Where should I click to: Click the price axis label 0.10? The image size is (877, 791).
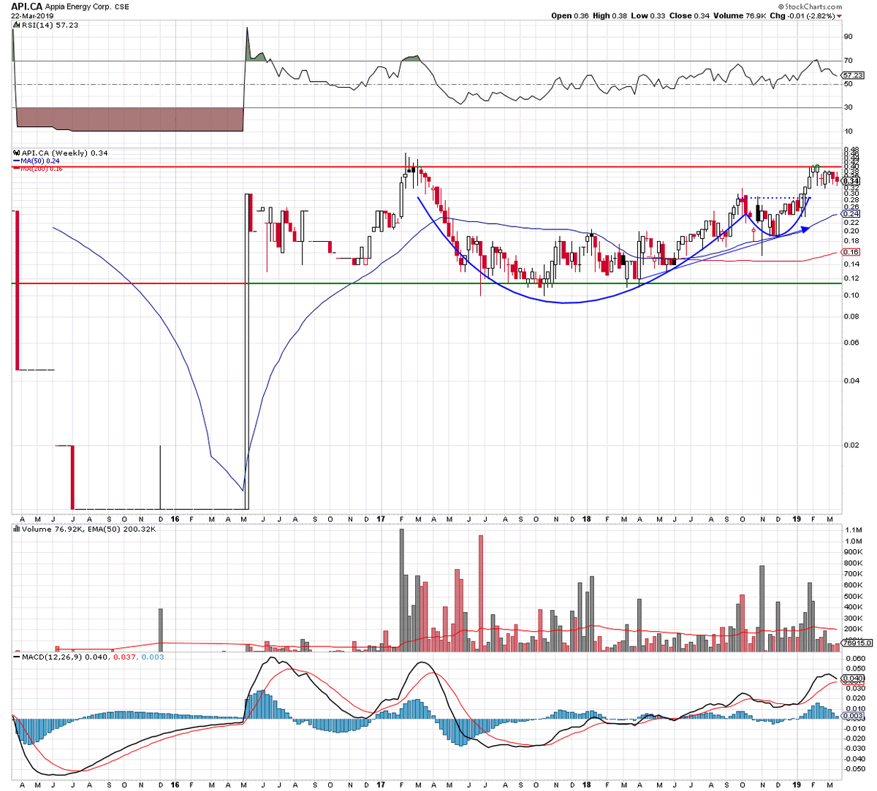(x=851, y=295)
